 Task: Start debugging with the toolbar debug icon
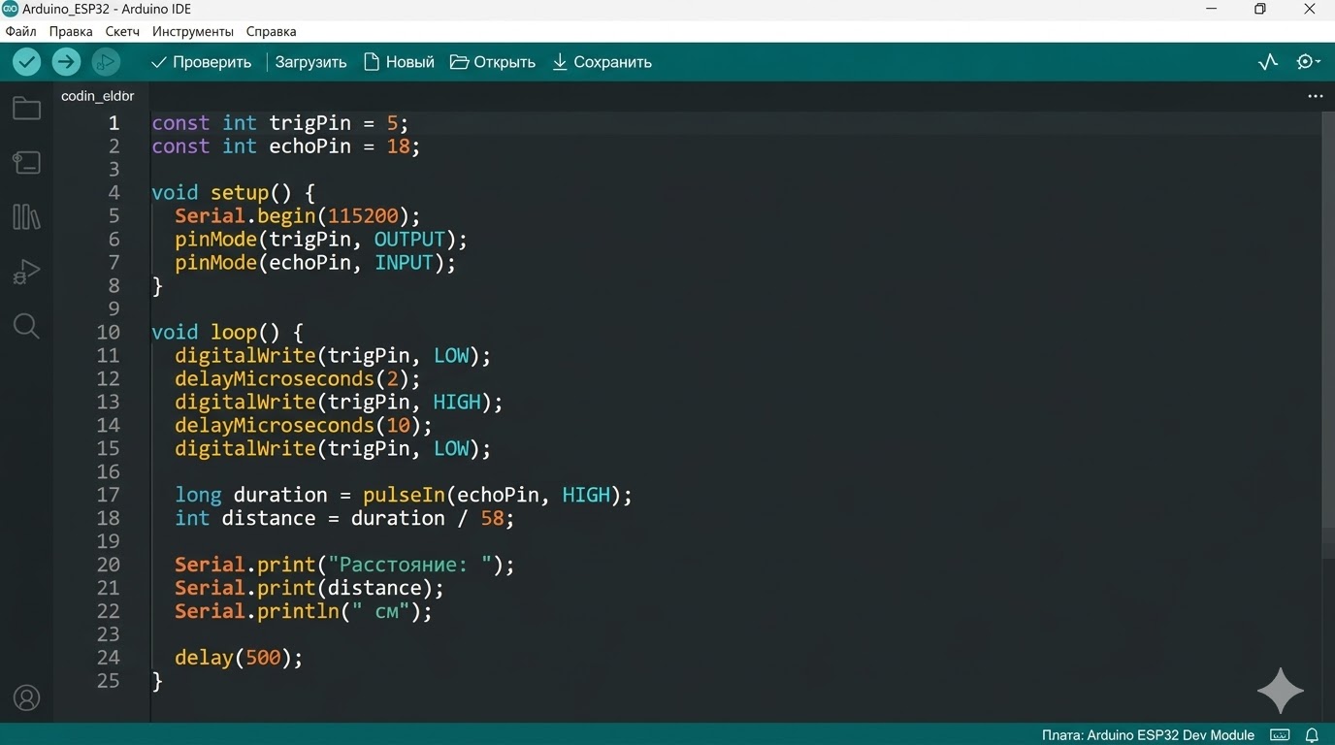click(106, 61)
